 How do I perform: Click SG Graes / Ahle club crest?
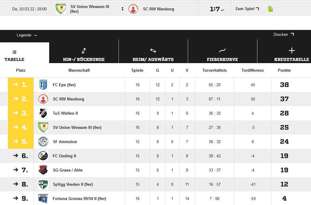pyautogui.click(x=43, y=170)
